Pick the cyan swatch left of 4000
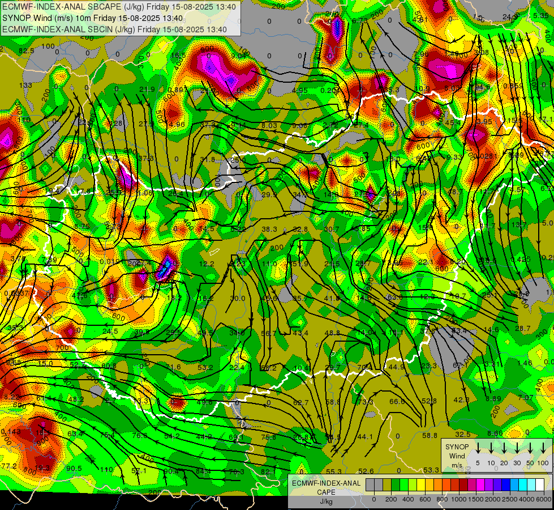This screenshot has height=510, width=554. [522, 485]
